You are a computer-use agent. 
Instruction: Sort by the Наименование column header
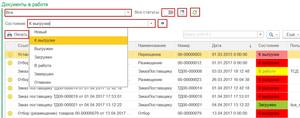(155, 46)
